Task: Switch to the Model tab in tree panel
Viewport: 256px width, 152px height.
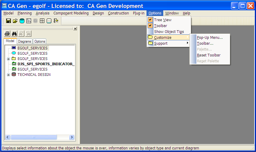Action: coord(10,41)
